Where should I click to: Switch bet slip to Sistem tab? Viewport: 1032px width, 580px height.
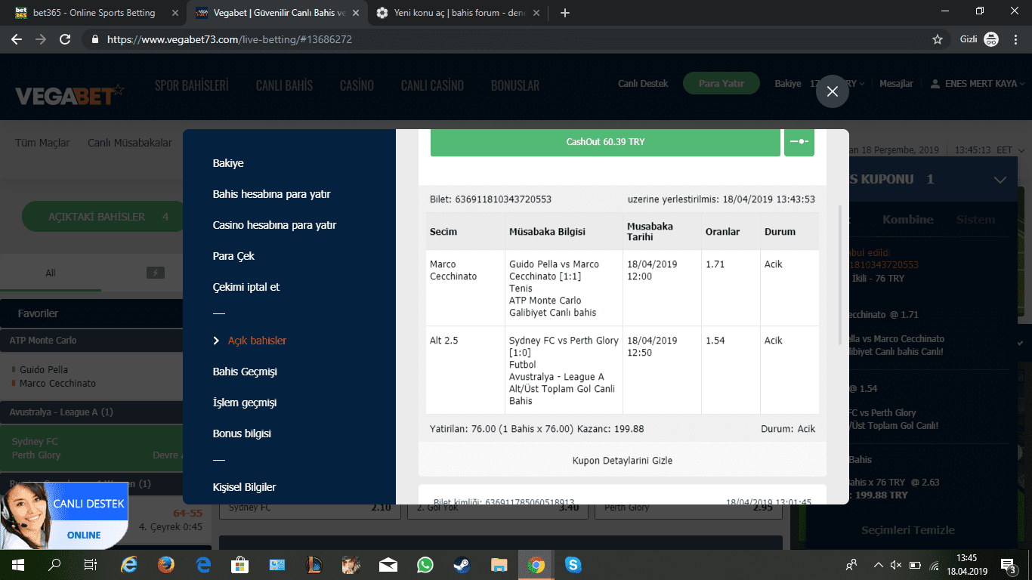click(975, 220)
